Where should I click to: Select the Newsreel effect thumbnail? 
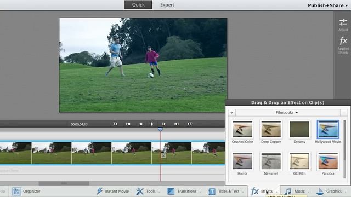271,161
